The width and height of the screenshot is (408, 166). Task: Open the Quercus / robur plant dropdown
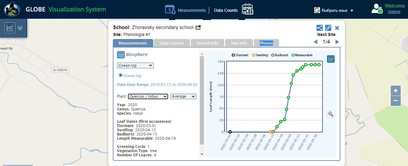[x=148, y=96]
